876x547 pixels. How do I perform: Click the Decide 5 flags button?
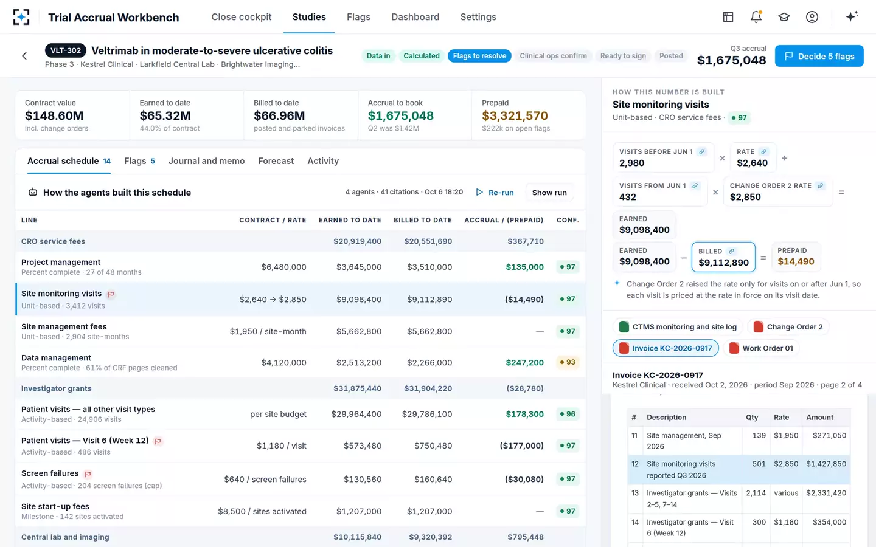819,56
